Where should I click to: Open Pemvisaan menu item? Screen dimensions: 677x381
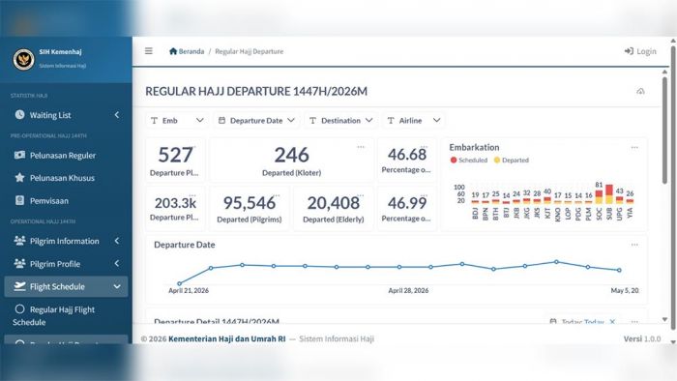pos(66,200)
